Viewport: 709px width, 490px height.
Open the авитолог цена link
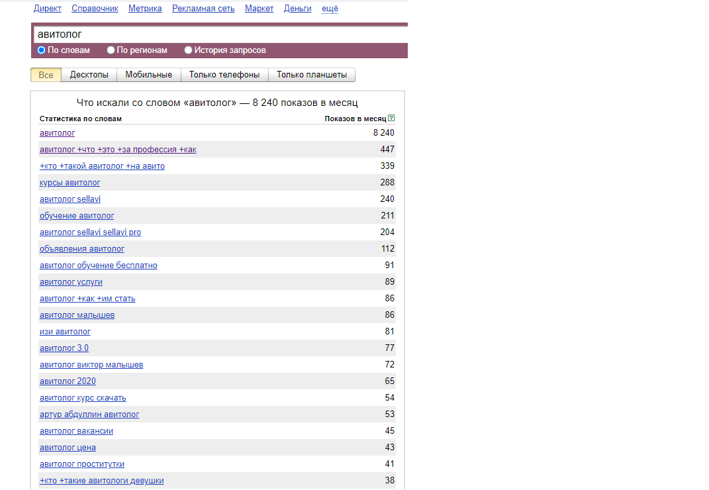pyautogui.click(x=68, y=448)
